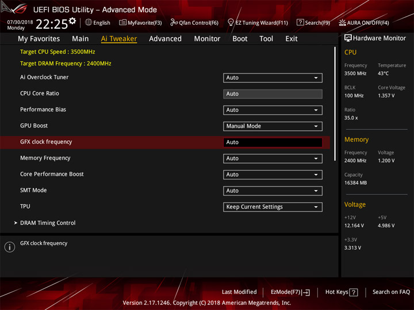This screenshot has width=414, height=310.
Task: Select the SMT Mode label
Action: pos(33,190)
